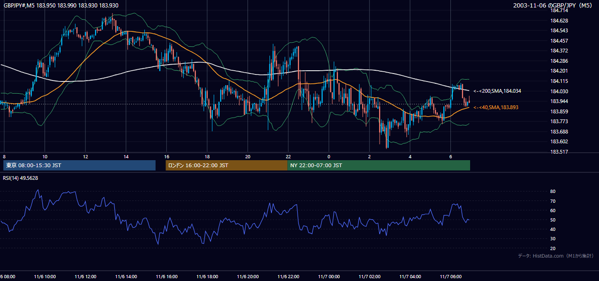Viewport: 599px width, 281px height.
Task: Click the 183.688 price axis label
Action: pyautogui.click(x=559, y=132)
